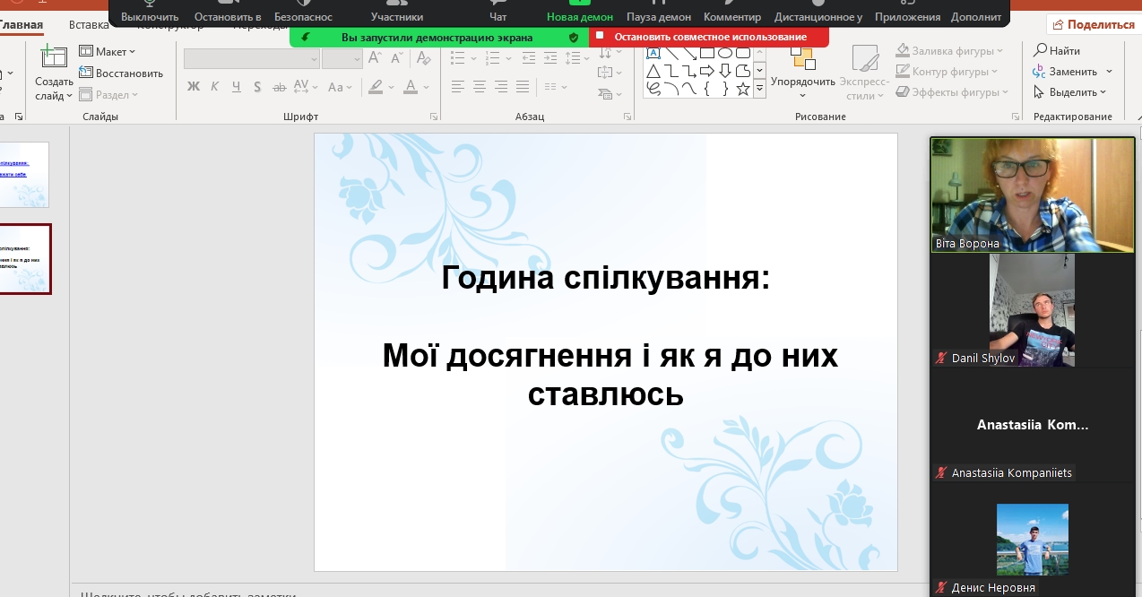Switch to the Главная ribbon tab
The height and width of the screenshot is (597, 1142).
pos(20,25)
